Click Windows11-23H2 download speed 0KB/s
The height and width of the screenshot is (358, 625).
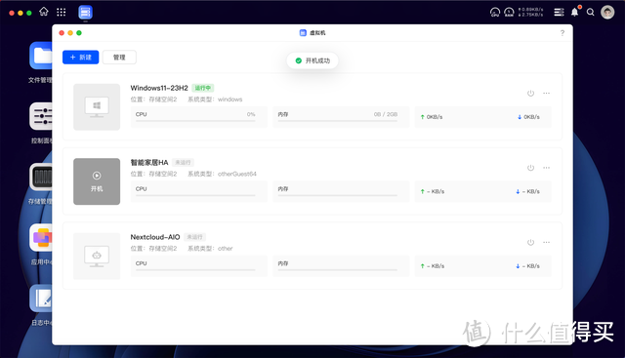pyautogui.click(x=528, y=117)
